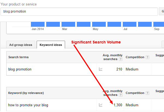Select the bar above the Jul label
The image size is (164, 112).
coord(130,24)
